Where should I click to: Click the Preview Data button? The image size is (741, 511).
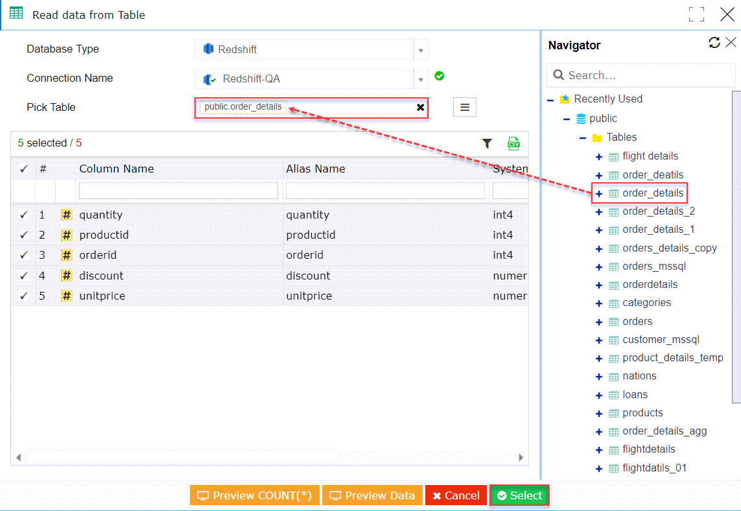click(x=372, y=495)
